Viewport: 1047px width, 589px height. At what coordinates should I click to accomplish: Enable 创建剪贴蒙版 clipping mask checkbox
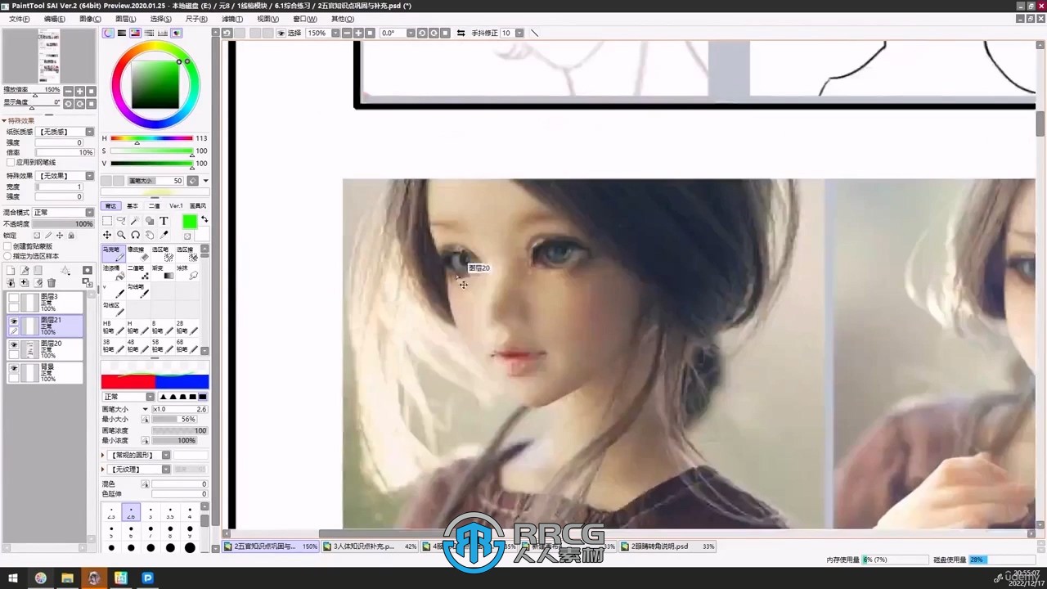coord(8,246)
